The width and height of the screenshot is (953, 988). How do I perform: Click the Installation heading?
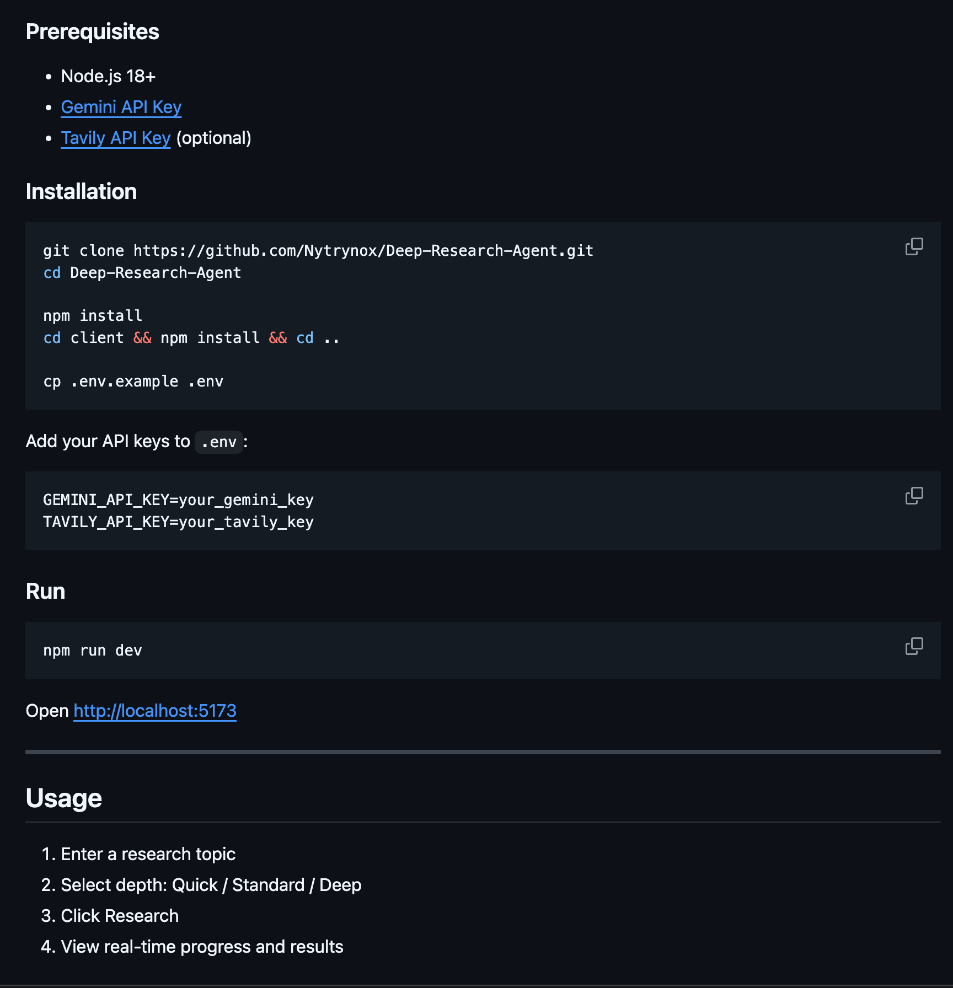pos(81,192)
